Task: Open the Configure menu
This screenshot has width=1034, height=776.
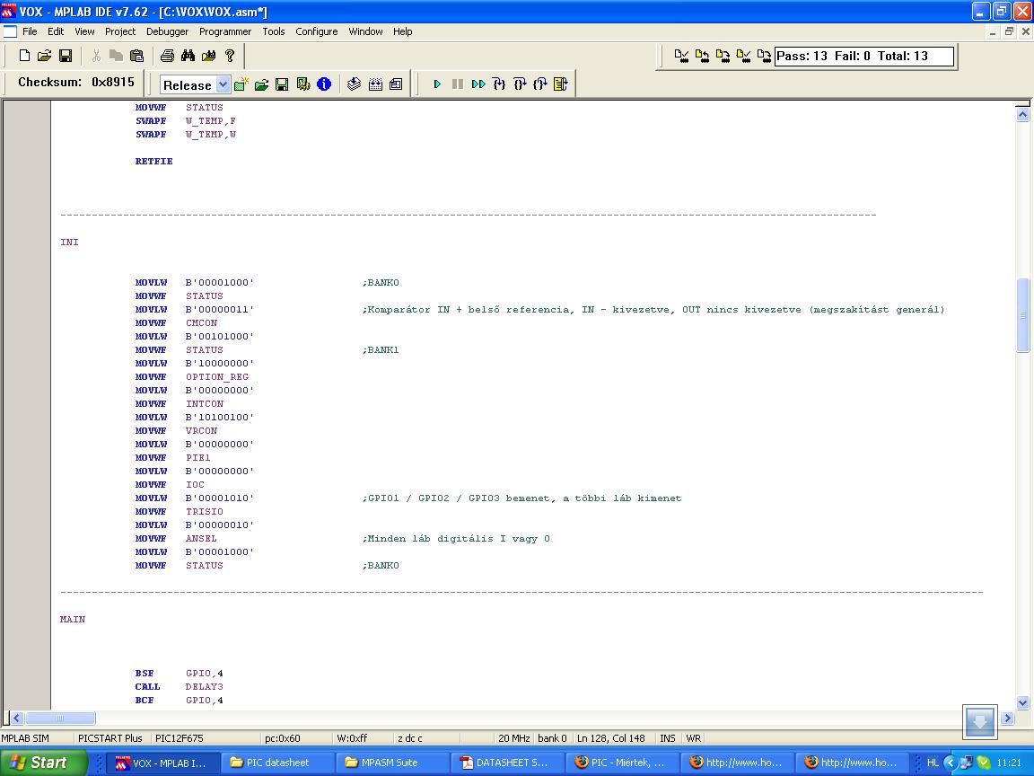Action: pos(317,31)
